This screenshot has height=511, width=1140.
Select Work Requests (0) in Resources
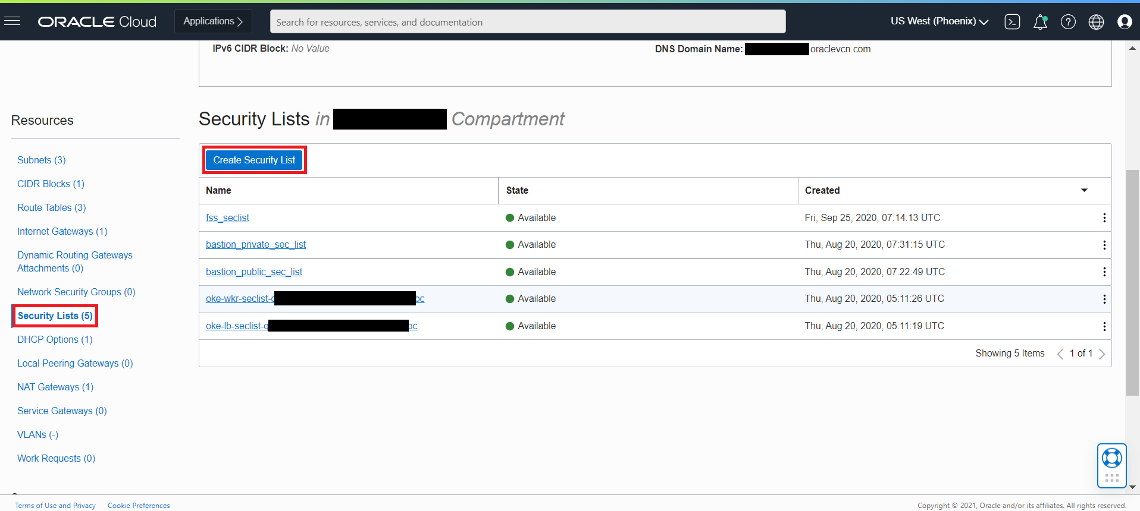pyautogui.click(x=56, y=459)
